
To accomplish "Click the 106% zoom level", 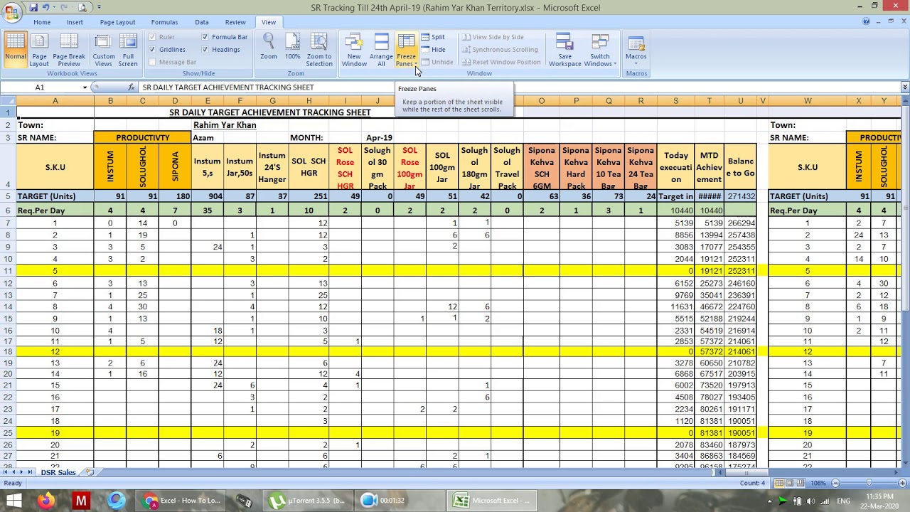I will coord(818,484).
